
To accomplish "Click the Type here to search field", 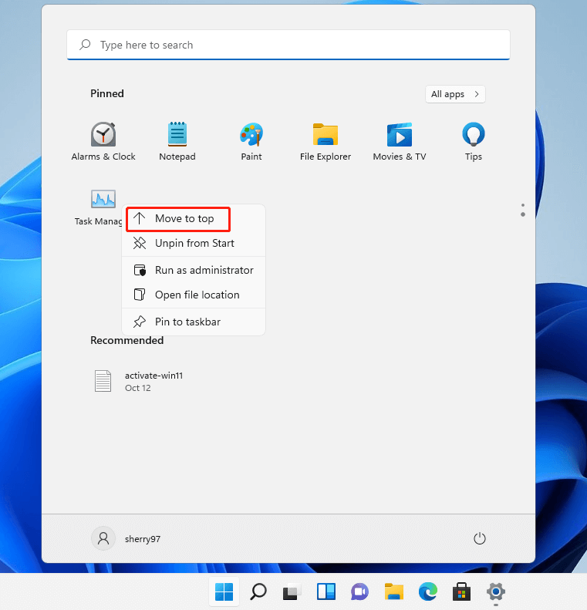I will (x=288, y=45).
